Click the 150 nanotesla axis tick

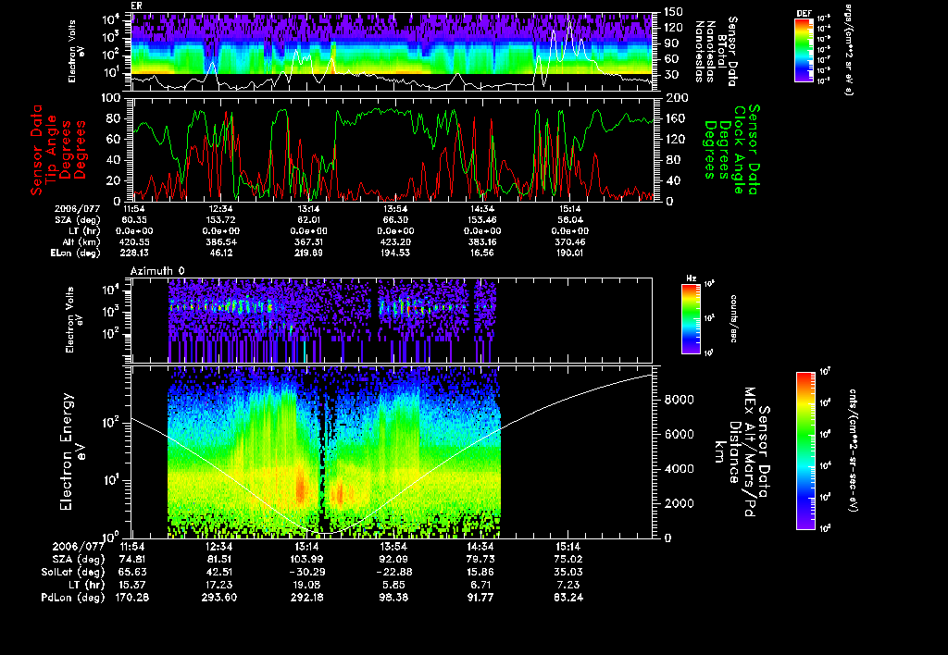[674, 11]
